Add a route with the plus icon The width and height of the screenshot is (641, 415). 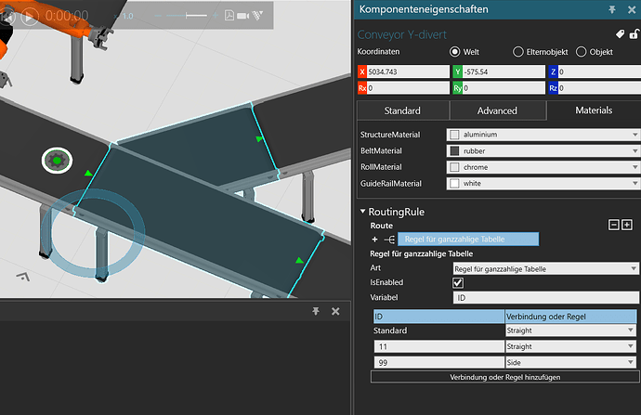click(x=374, y=240)
